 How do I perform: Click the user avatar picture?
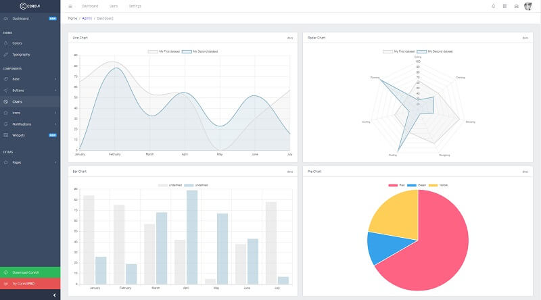coord(528,6)
